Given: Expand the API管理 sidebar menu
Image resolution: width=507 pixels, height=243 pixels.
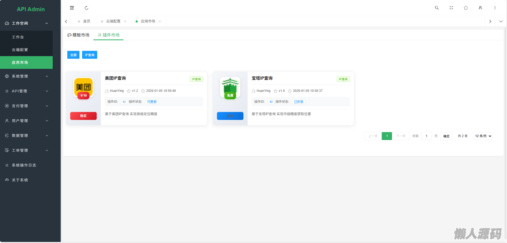Looking at the screenshot, I should [26, 91].
